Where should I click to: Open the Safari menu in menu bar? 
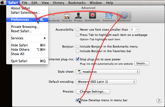(x=13, y=3)
